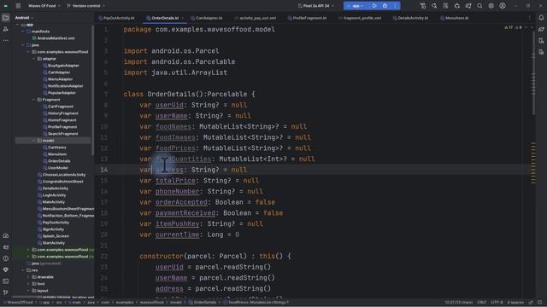Switch to DetailsActivity.kt tab
This screenshot has height=307, width=547.
coord(410,18)
